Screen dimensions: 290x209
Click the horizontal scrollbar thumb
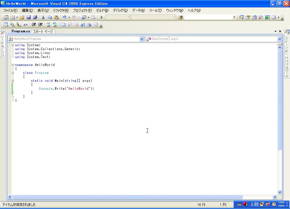[x=127, y=197]
